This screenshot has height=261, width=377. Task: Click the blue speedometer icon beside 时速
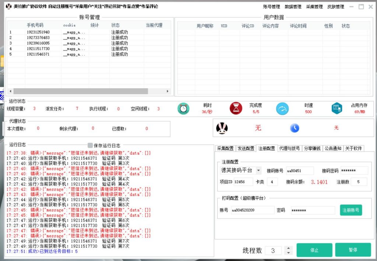click(x=282, y=109)
